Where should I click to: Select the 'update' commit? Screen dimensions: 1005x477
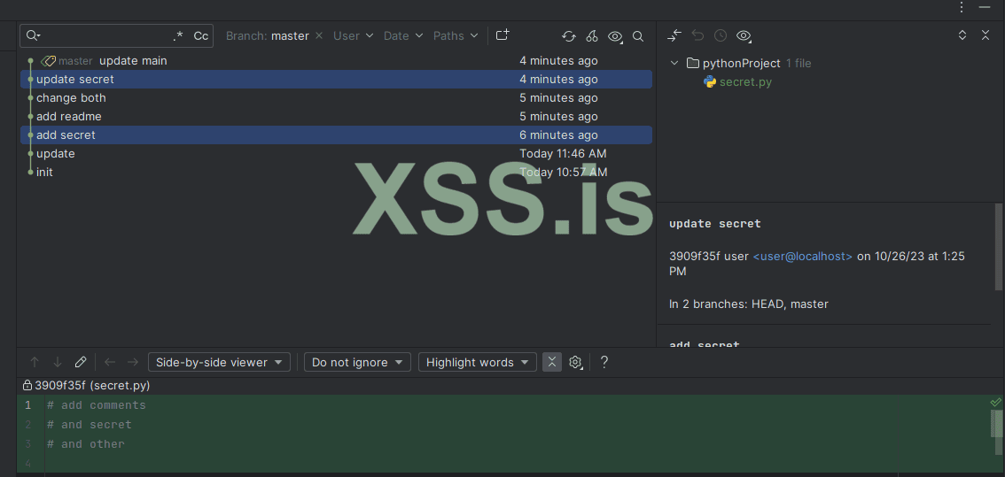point(337,154)
